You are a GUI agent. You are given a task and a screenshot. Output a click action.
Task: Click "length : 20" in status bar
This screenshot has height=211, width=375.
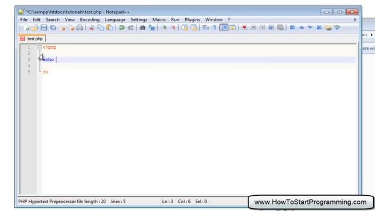point(95,202)
